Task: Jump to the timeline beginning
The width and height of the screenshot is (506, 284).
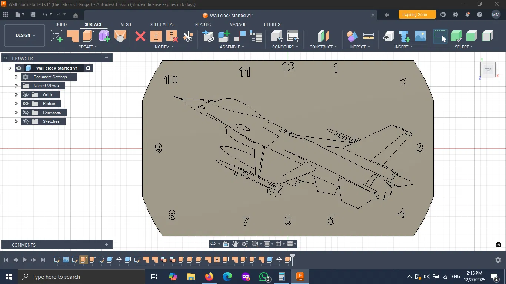Action: coord(6,260)
